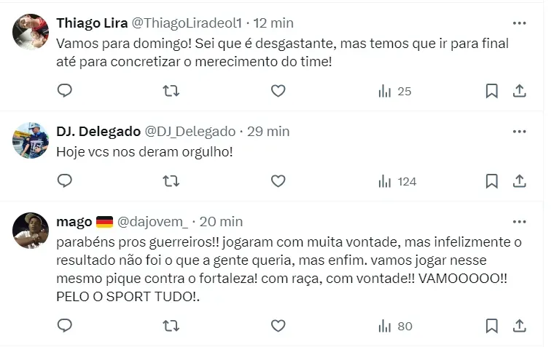Open more options on DJ. Delegado's tweet

(x=519, y=132)
